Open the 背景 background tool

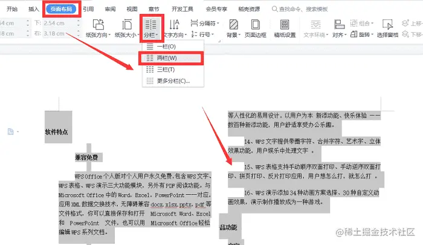[x=233, y=28]
